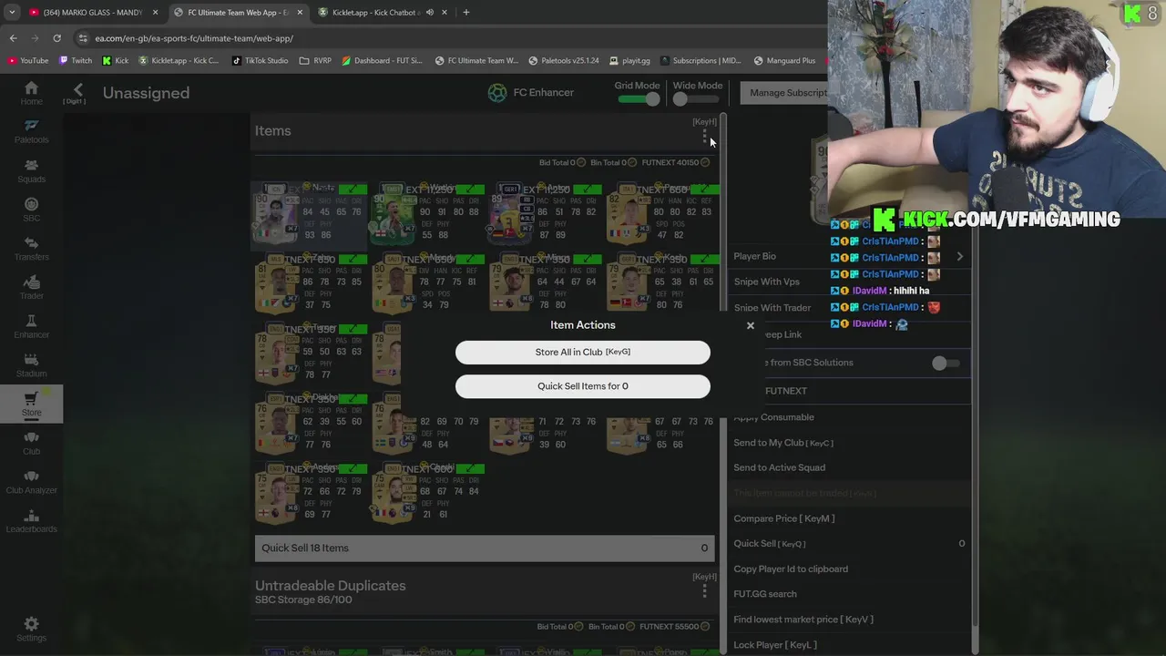Image resolution: width=1166 pixels, height=656 pixels.
Task: Toggle the 'from SBC Solutions' switch
Action: click(x=946, y=363)
